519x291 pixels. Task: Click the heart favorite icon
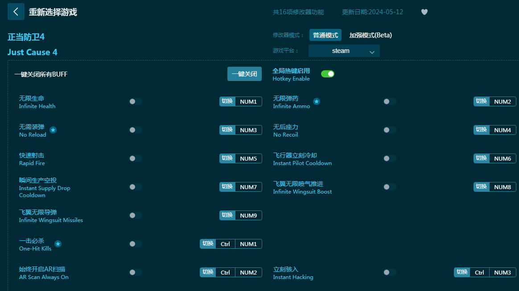(x=424, y=12)
